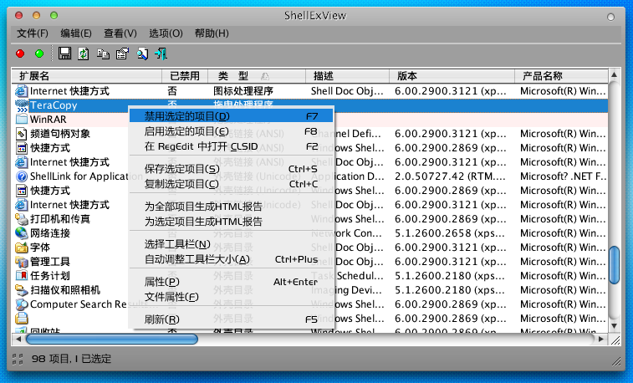Choose 文件属性 in the context menu
The width and height of the screenshot is (633, 383).
(x=171, y=296)
